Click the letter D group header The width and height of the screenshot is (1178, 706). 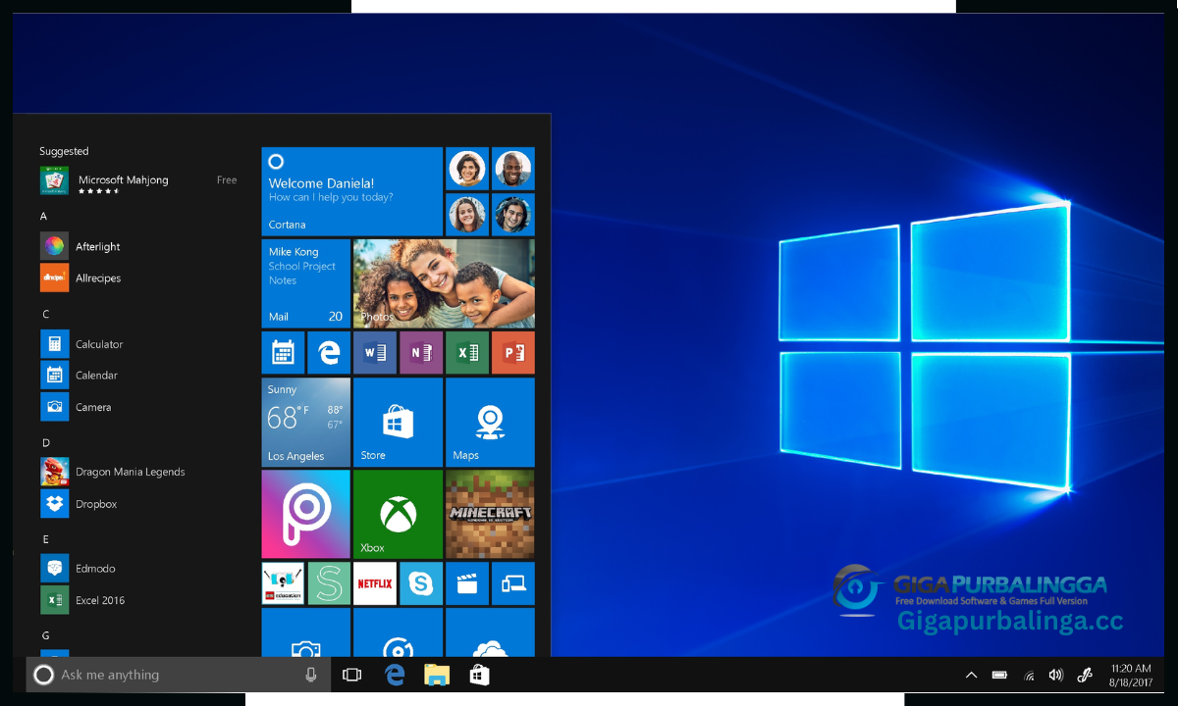point(45,443)
